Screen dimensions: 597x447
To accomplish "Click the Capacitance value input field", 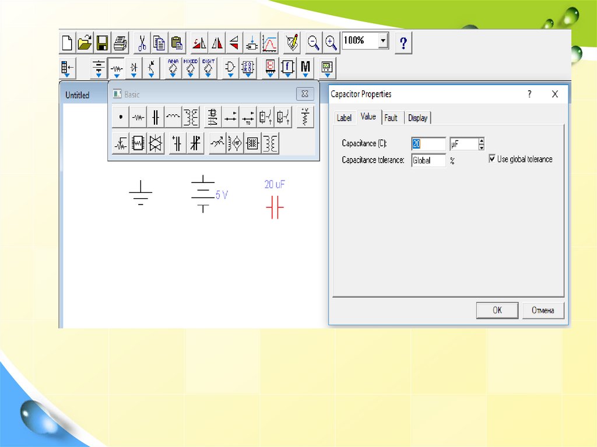I will [429, 143].
